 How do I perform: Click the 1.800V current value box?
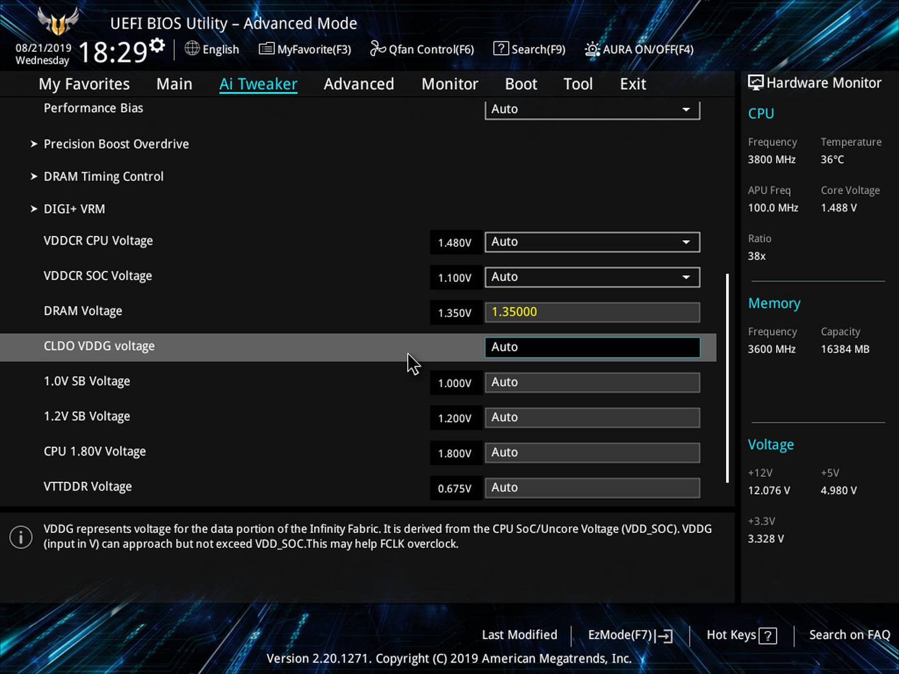455,454
